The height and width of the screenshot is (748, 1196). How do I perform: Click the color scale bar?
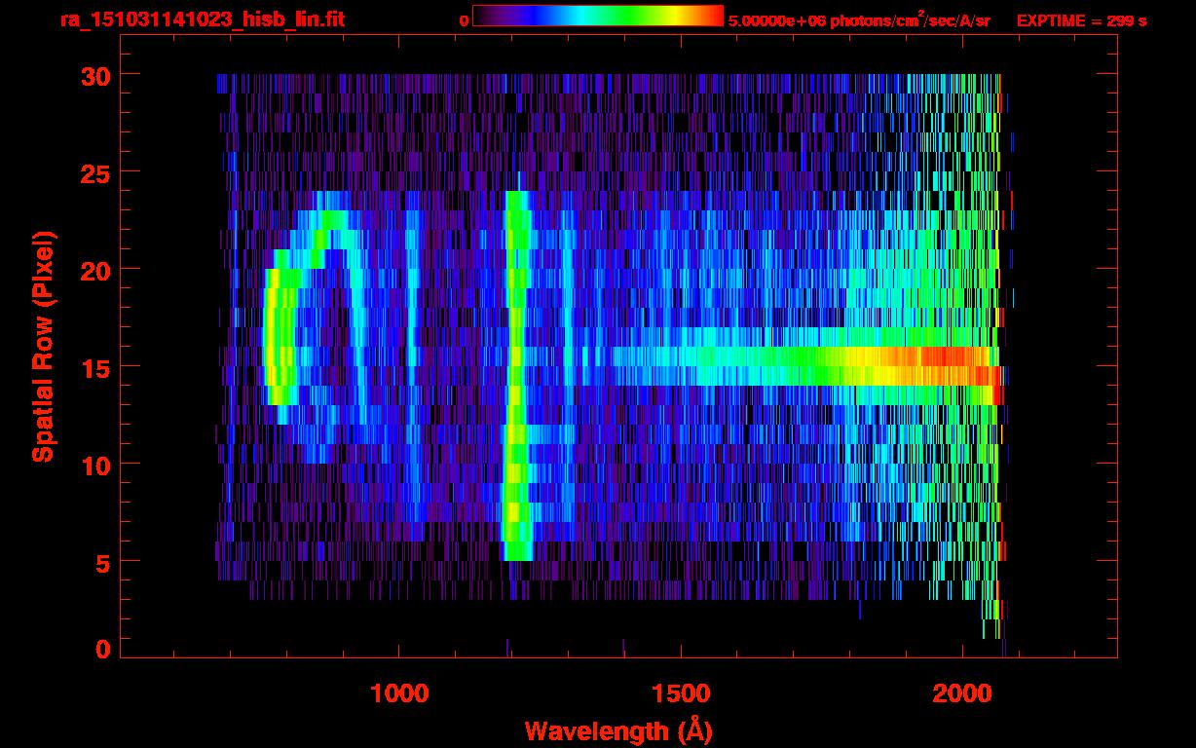click(598, 16)
